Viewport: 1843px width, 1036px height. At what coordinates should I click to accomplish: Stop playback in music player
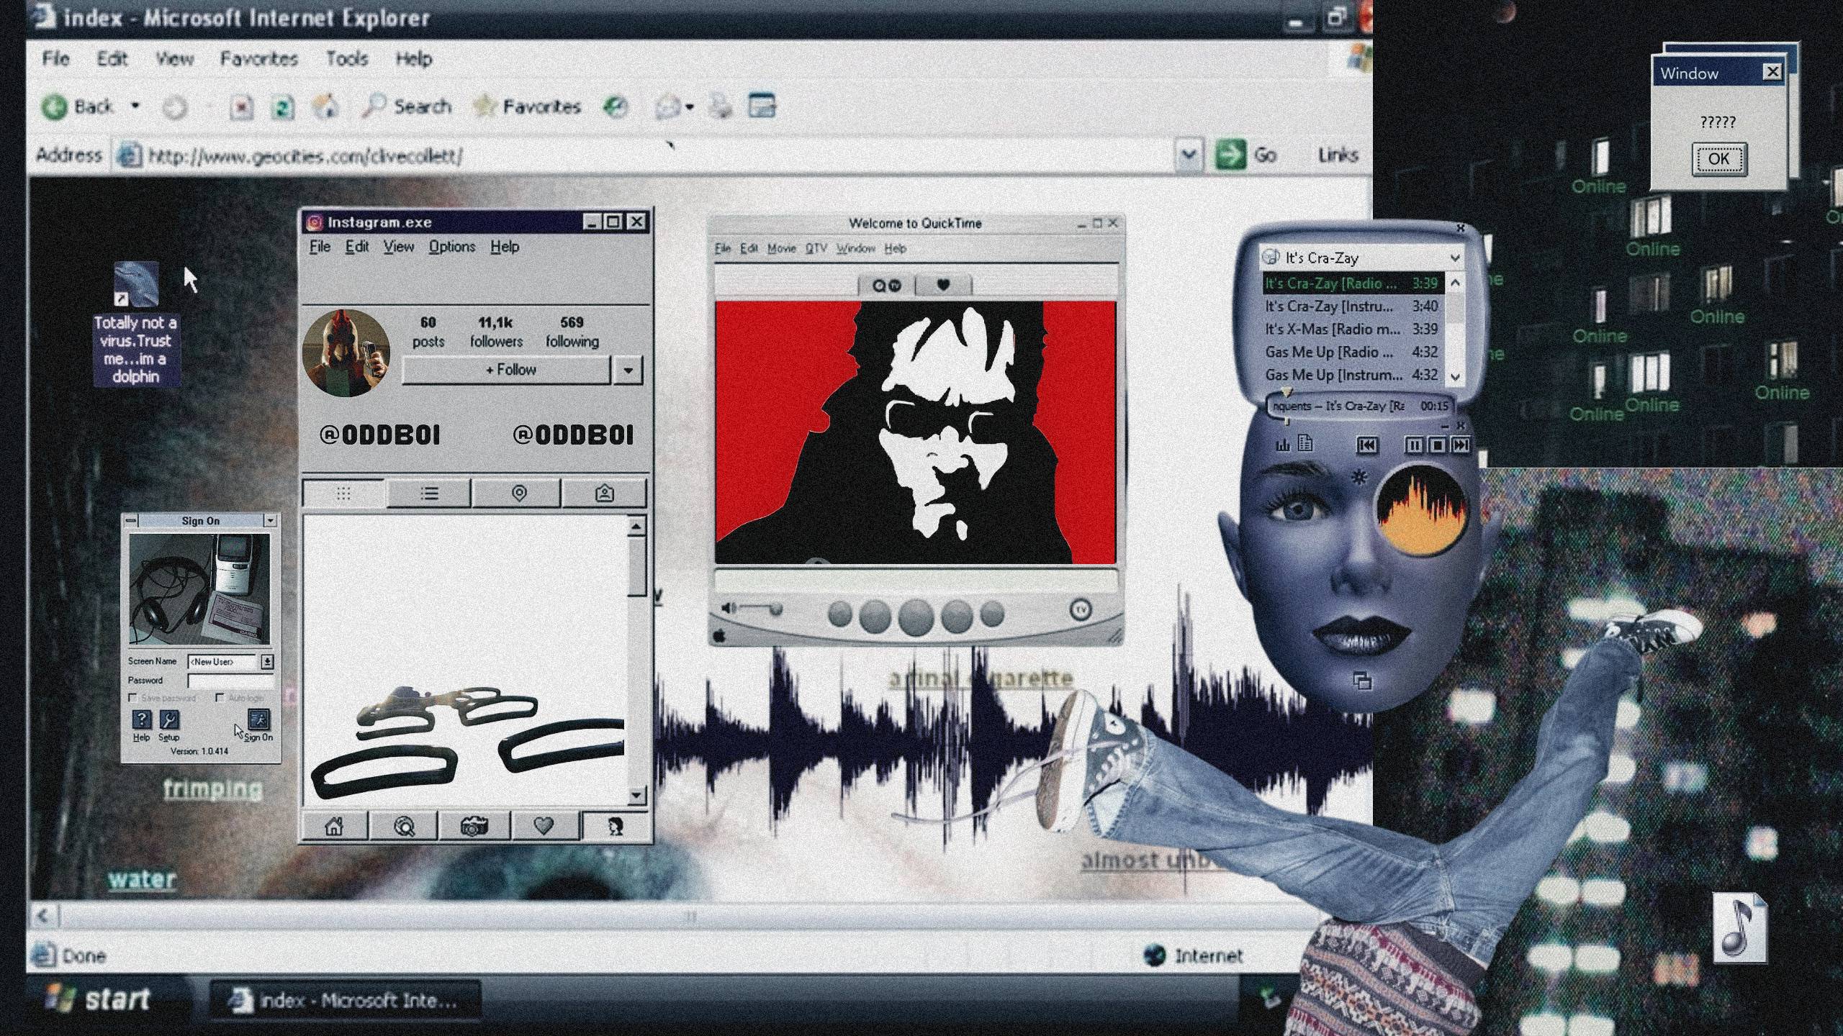tap(1437, 445)
